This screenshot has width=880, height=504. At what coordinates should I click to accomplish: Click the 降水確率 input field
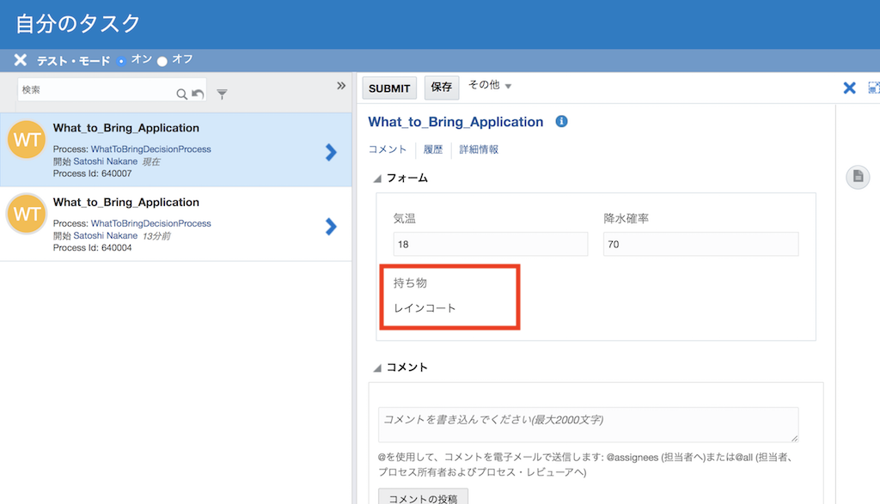click(x=700, y=245)
